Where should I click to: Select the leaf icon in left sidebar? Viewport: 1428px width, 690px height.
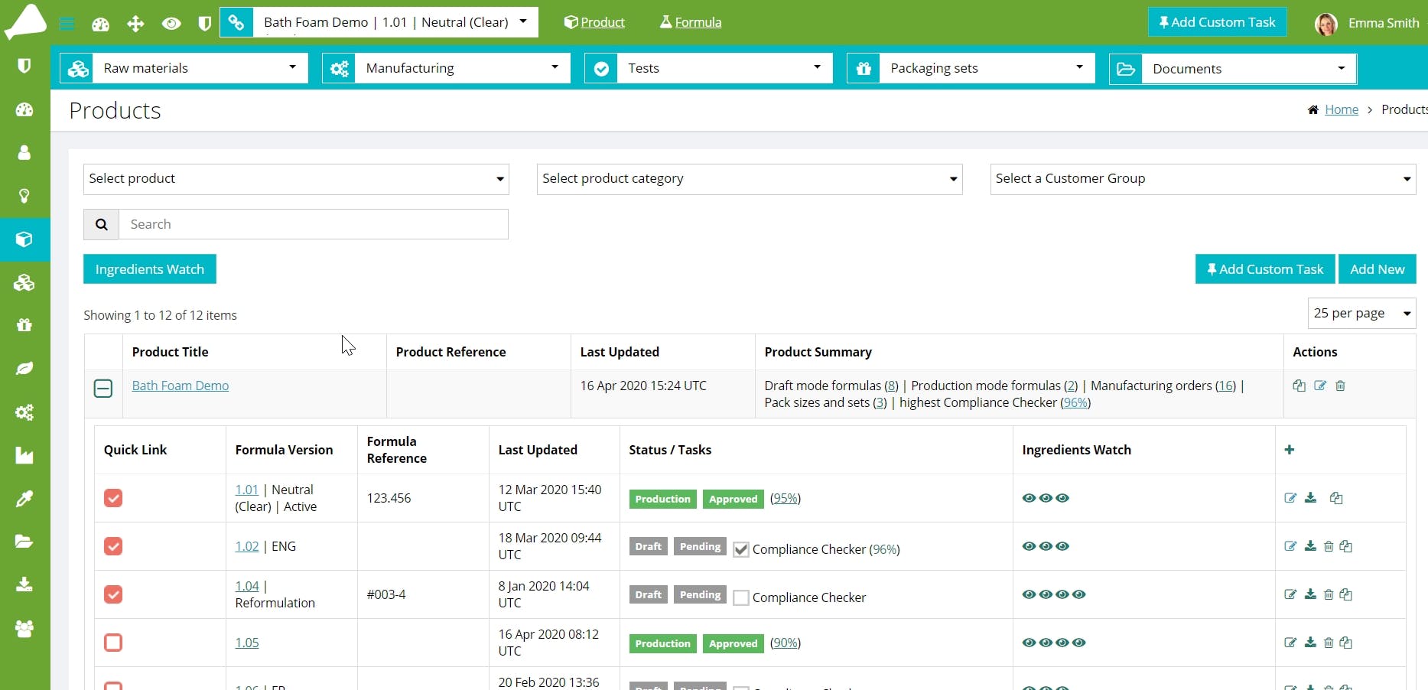click(x=24, y=369)
